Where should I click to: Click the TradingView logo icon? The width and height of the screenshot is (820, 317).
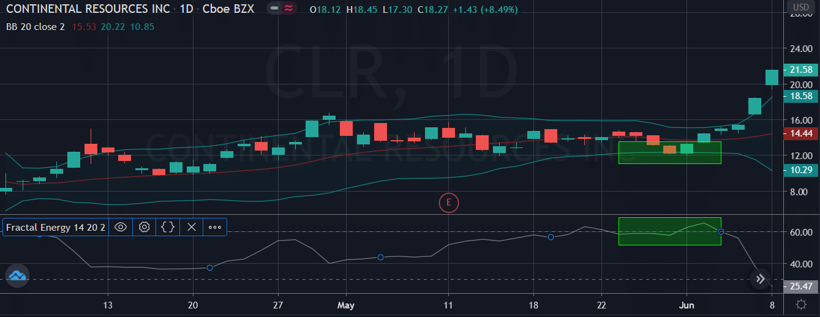coord(18,276)
